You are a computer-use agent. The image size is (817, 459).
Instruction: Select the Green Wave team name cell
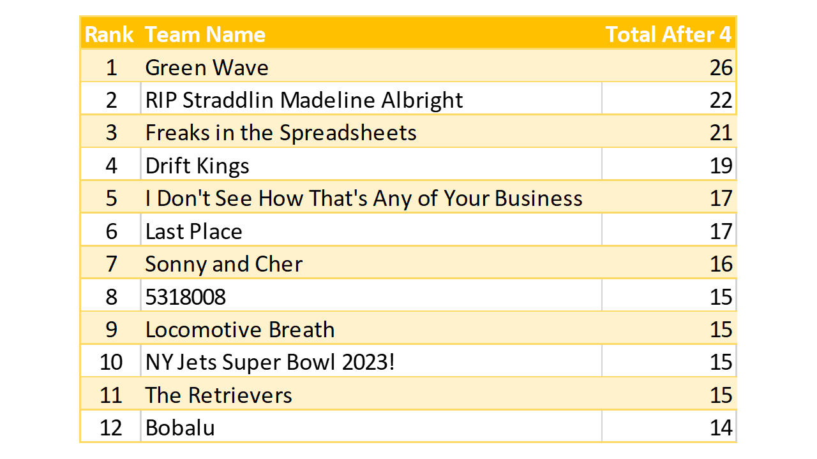coord(207,68)
